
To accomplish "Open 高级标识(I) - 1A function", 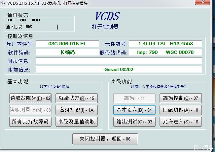I will (77, 110).
